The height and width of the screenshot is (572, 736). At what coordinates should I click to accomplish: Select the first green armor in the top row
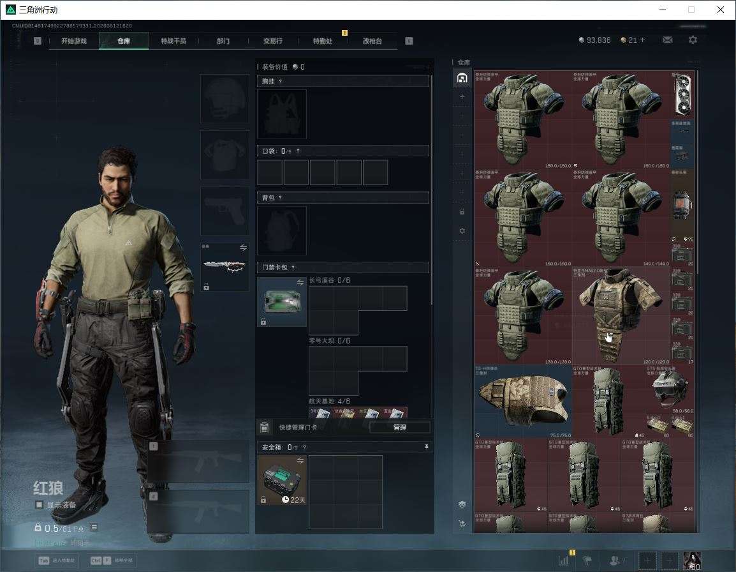tap(523, 120)
